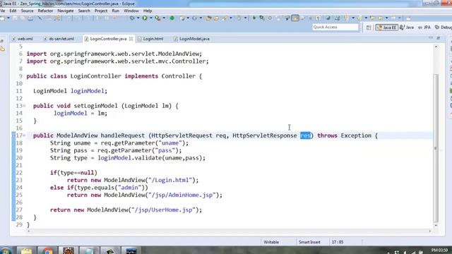Open the Login.html editor tab
The width and height of the screenshot is (452, 254).
click(150, 39)
